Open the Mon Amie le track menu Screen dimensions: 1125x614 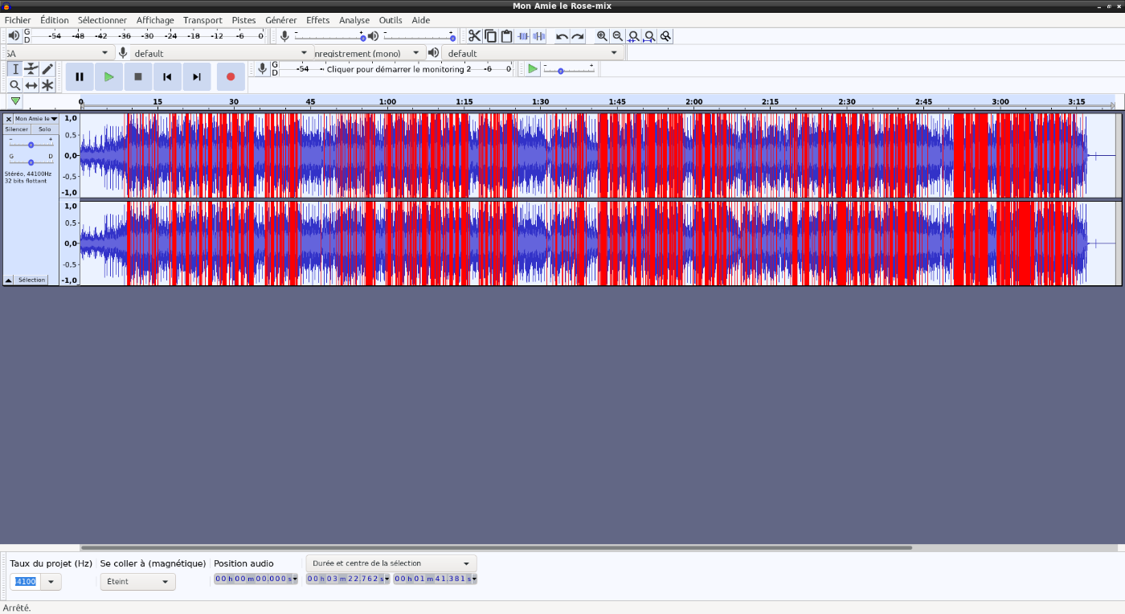pyautogui.click(x=36, y=118)
